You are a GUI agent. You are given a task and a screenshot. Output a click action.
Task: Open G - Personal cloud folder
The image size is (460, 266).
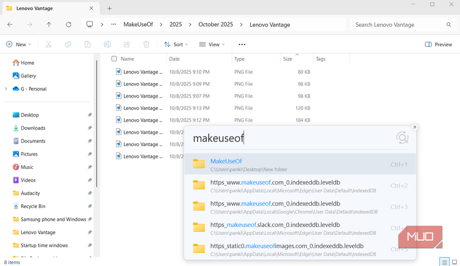(x=30, y=89)
